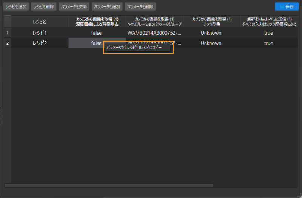
Task: Click the パラメータを削除 button
Action: pos(140,6)
